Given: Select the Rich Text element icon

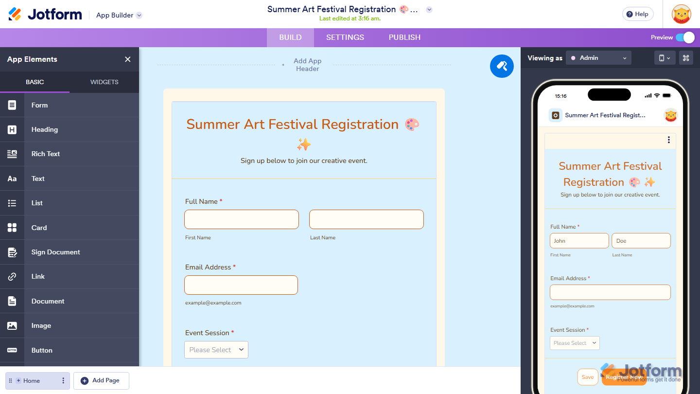Looking at the screenshot, I should (x=12, y=154).
